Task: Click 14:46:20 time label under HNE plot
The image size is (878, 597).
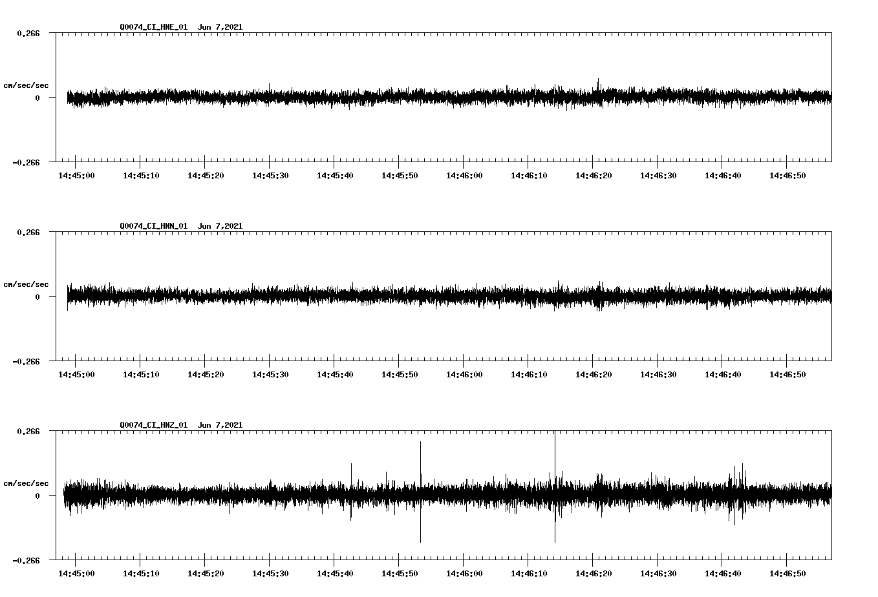Action: [594, 176]
